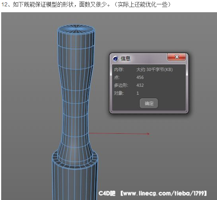Viewport: 217px width, 200px height.
Task: Click the 多边形 label
Action: [121, 85]
